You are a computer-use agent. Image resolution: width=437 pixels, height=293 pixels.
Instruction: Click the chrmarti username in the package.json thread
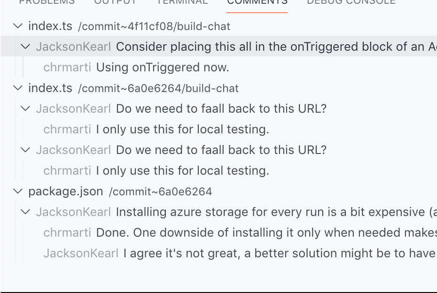[67, 232]
